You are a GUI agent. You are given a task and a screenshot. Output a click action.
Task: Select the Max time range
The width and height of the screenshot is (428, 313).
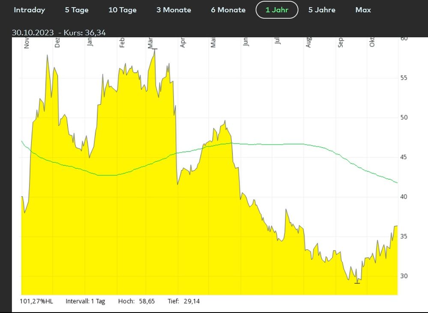pos(363,10)
